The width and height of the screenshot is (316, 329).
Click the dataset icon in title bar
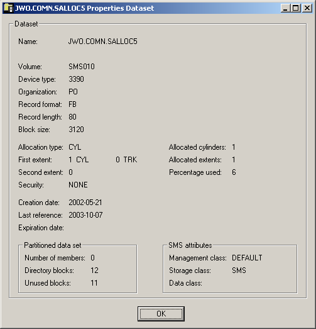click(x=9, y=8)
